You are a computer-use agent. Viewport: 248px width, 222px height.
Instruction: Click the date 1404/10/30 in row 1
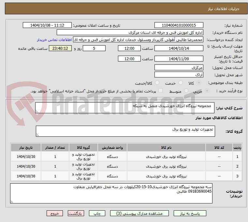coord(26,157)
